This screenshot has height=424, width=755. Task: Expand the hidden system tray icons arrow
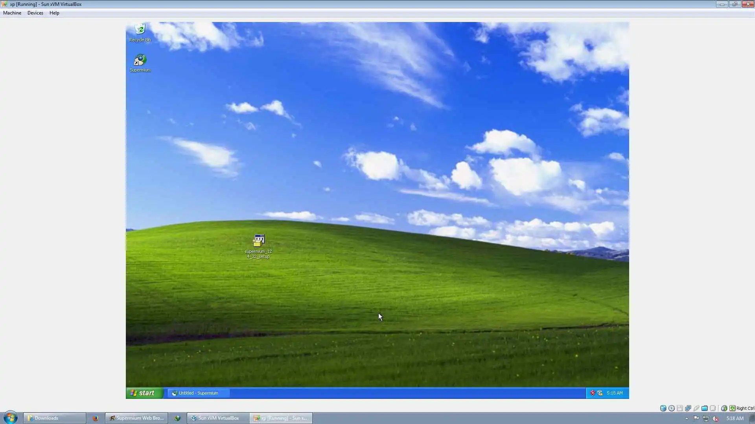(687, 419)
